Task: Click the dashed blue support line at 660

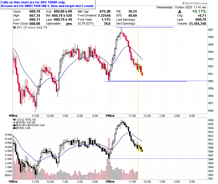Action: [x=158, y=81]
